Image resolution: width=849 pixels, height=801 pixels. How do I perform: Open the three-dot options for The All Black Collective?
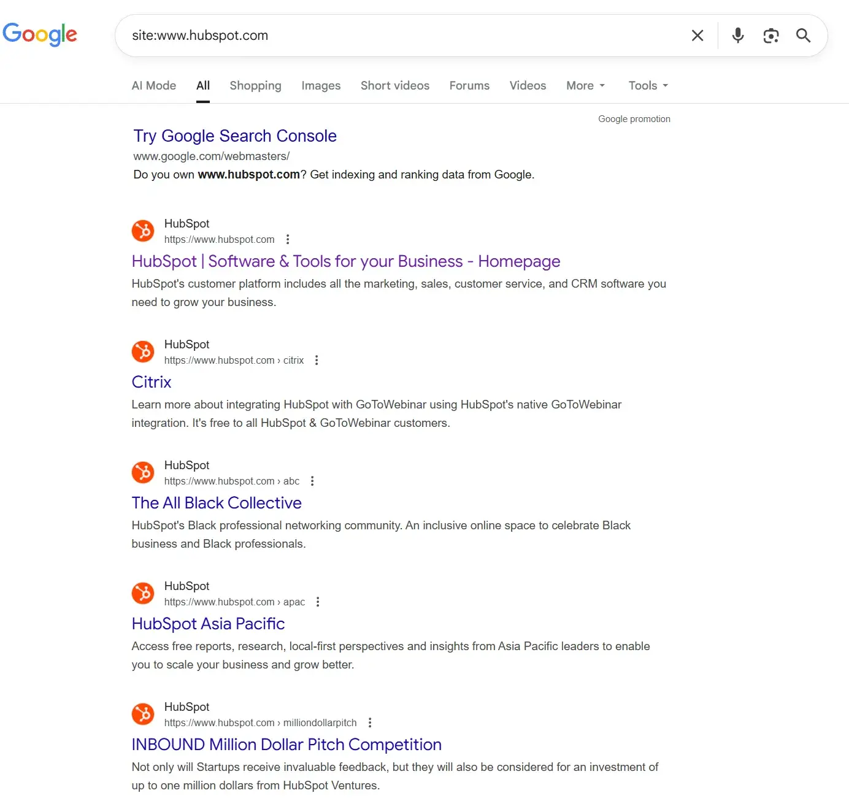coord(312,480)
